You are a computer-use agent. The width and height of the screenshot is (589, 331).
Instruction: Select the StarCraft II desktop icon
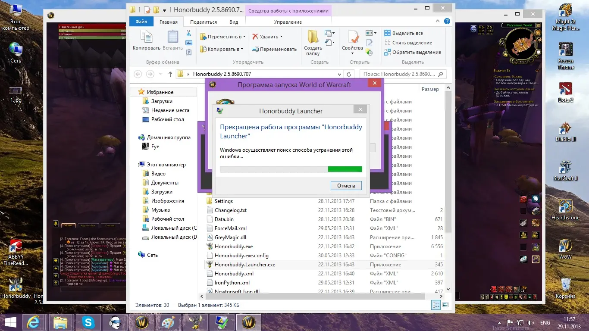coord(565,171)
